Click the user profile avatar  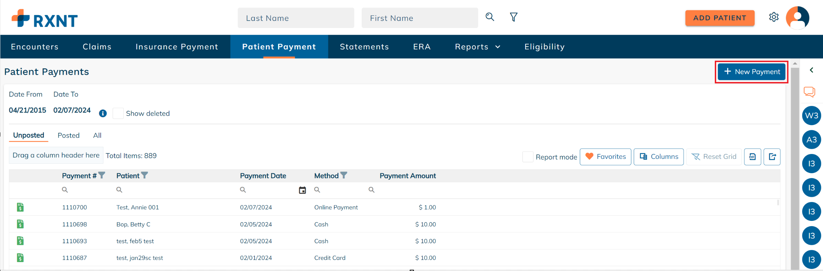pyautogui.click(x=797, y=18)
